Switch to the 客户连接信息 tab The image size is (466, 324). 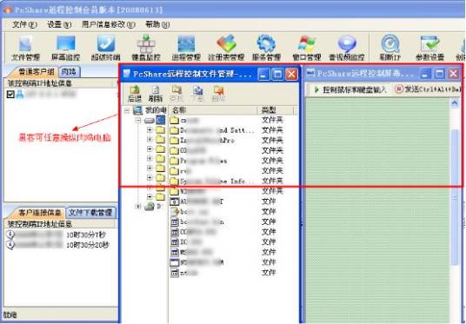[38, 213]
